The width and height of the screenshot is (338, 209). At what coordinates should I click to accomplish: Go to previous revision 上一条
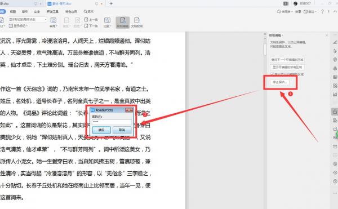91,20
